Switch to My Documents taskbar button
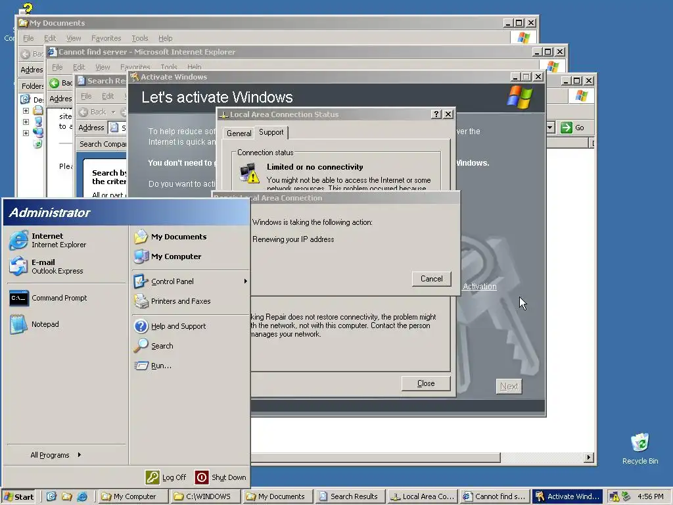 point(278,496)
